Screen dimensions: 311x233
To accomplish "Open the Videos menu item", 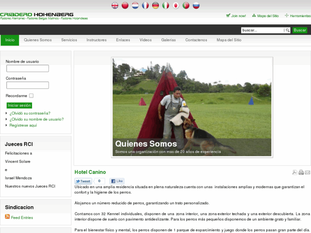I will pyautogui.click(x=145, y=40).
